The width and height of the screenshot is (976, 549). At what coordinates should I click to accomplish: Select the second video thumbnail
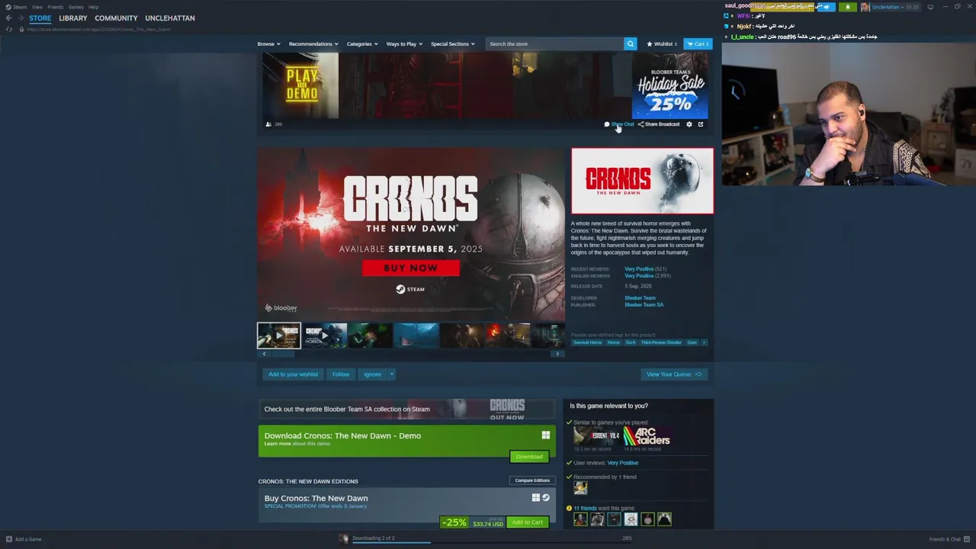325,335
